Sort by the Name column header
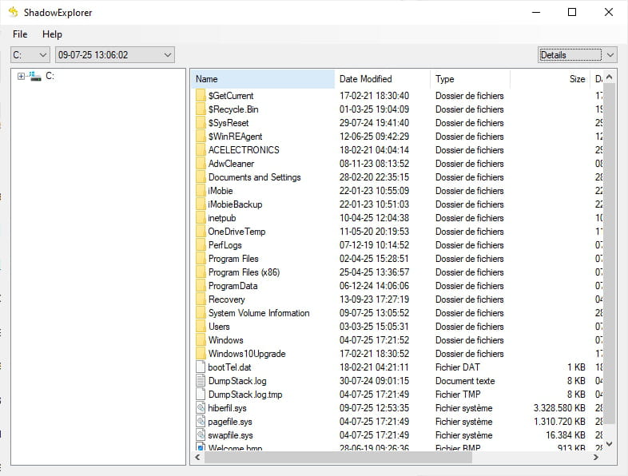This screenshot has height=476, width=628. [263, 79]
